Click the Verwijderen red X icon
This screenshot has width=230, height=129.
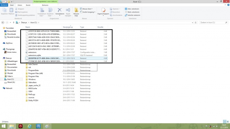59,10
